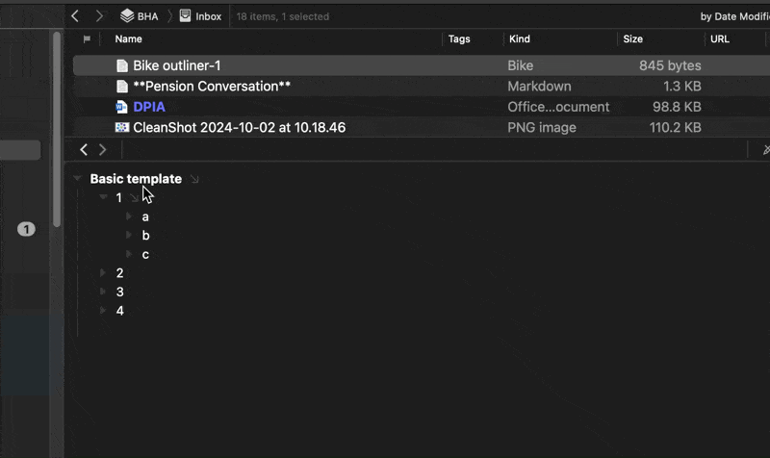Expand outline item 4
The height and width of the screenshot is (458, 770).
(103, 310)
